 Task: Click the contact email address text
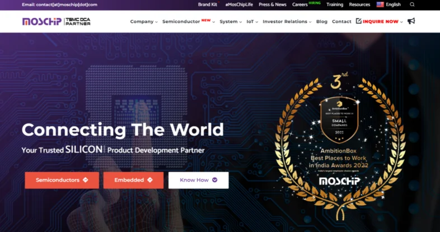pyautogui.click(x=59, y=5)
